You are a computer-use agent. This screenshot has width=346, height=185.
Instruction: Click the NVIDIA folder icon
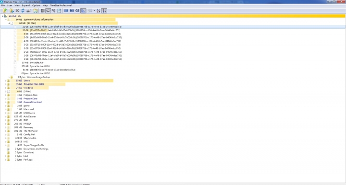pos(8,124)
